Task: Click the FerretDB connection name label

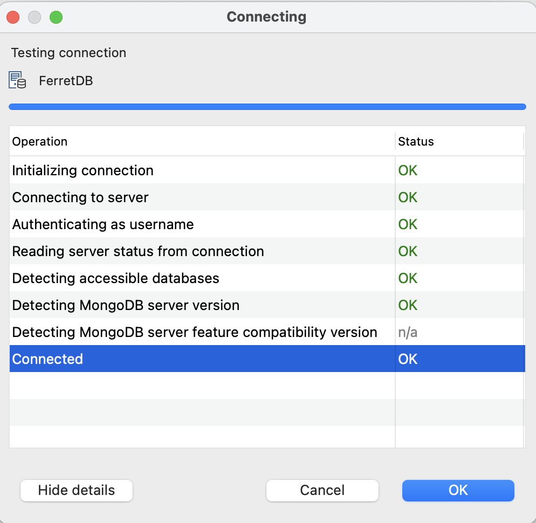Action: tap(65, 80)
